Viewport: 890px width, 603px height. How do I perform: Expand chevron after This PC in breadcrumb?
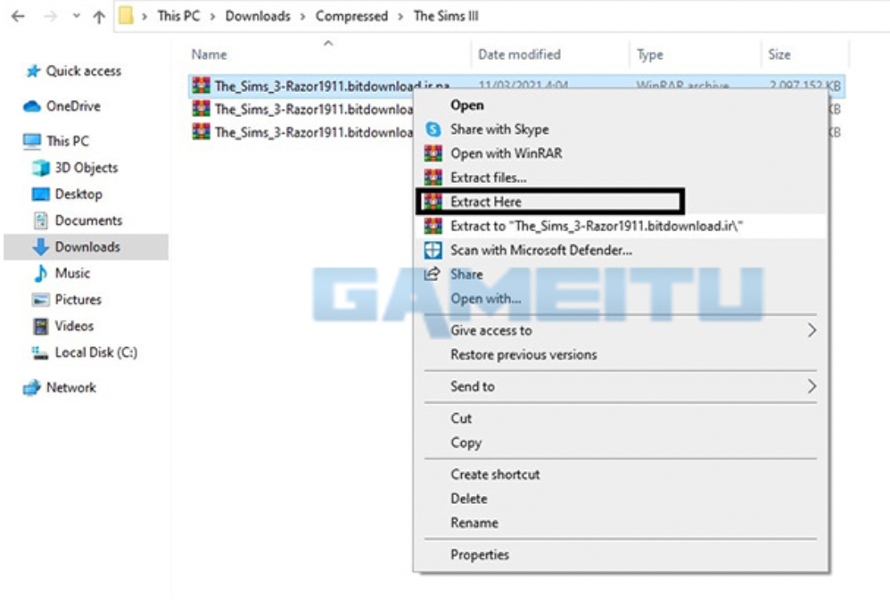(x=213, y=16)
